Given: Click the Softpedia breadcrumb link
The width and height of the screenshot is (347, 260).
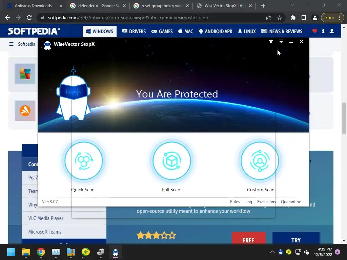Looking at the screenshot, I should click(x=26, y=44).
